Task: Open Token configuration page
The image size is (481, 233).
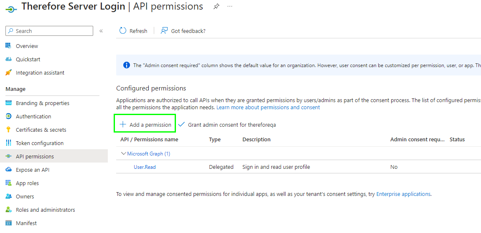Action: click(x=40, y=143)
